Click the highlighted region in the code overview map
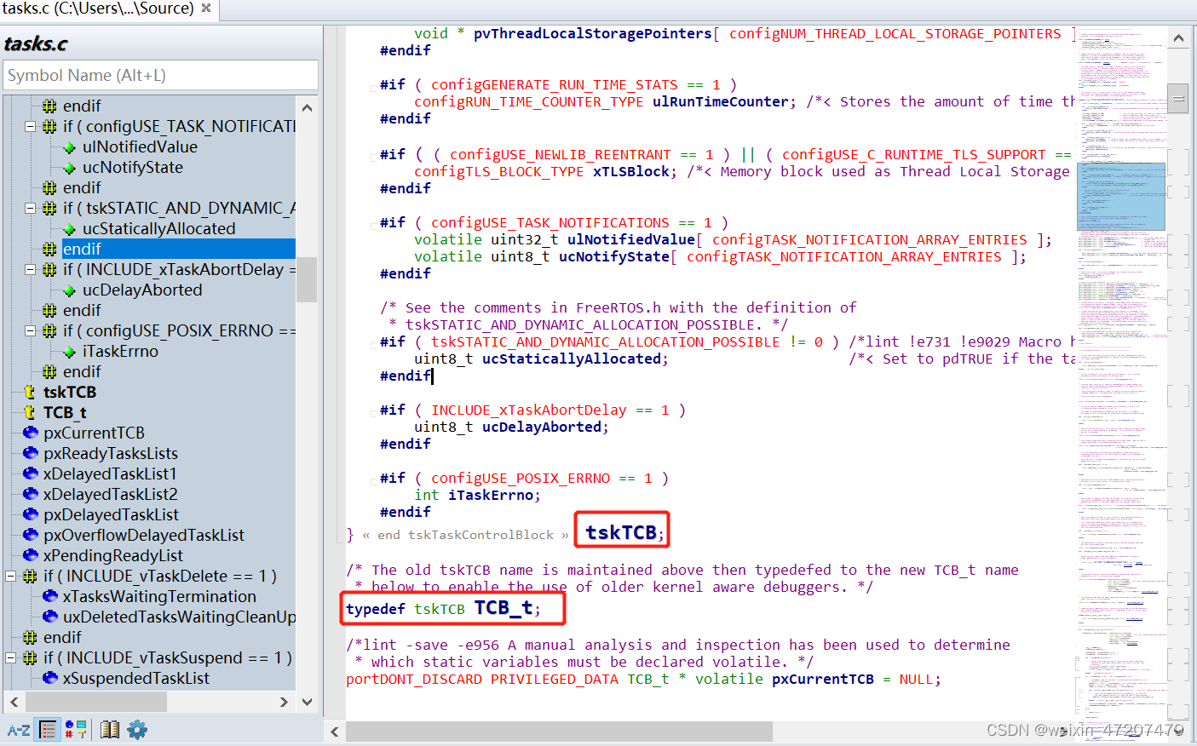Viewport: 1197px width, 746px height. [1121, 197]
